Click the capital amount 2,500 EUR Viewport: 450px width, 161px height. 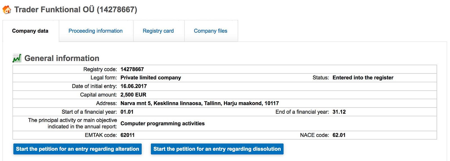133,95
